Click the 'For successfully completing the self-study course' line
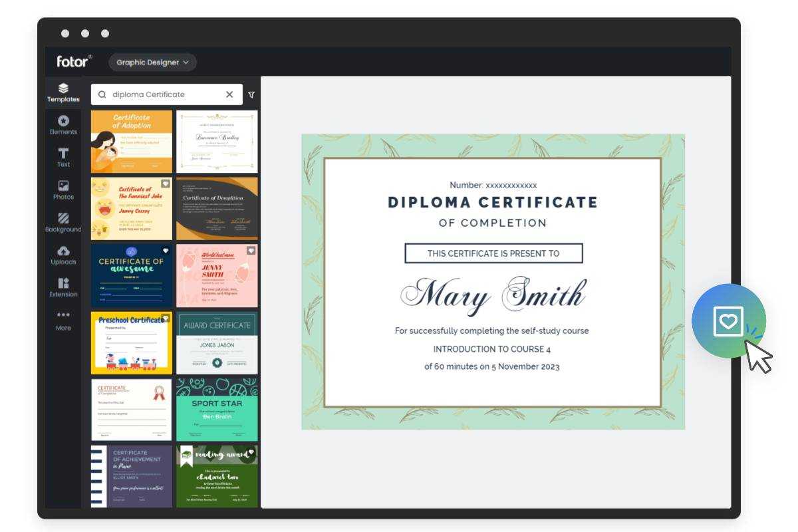Viewport: 798px width, 532px height. coord(492,331)
